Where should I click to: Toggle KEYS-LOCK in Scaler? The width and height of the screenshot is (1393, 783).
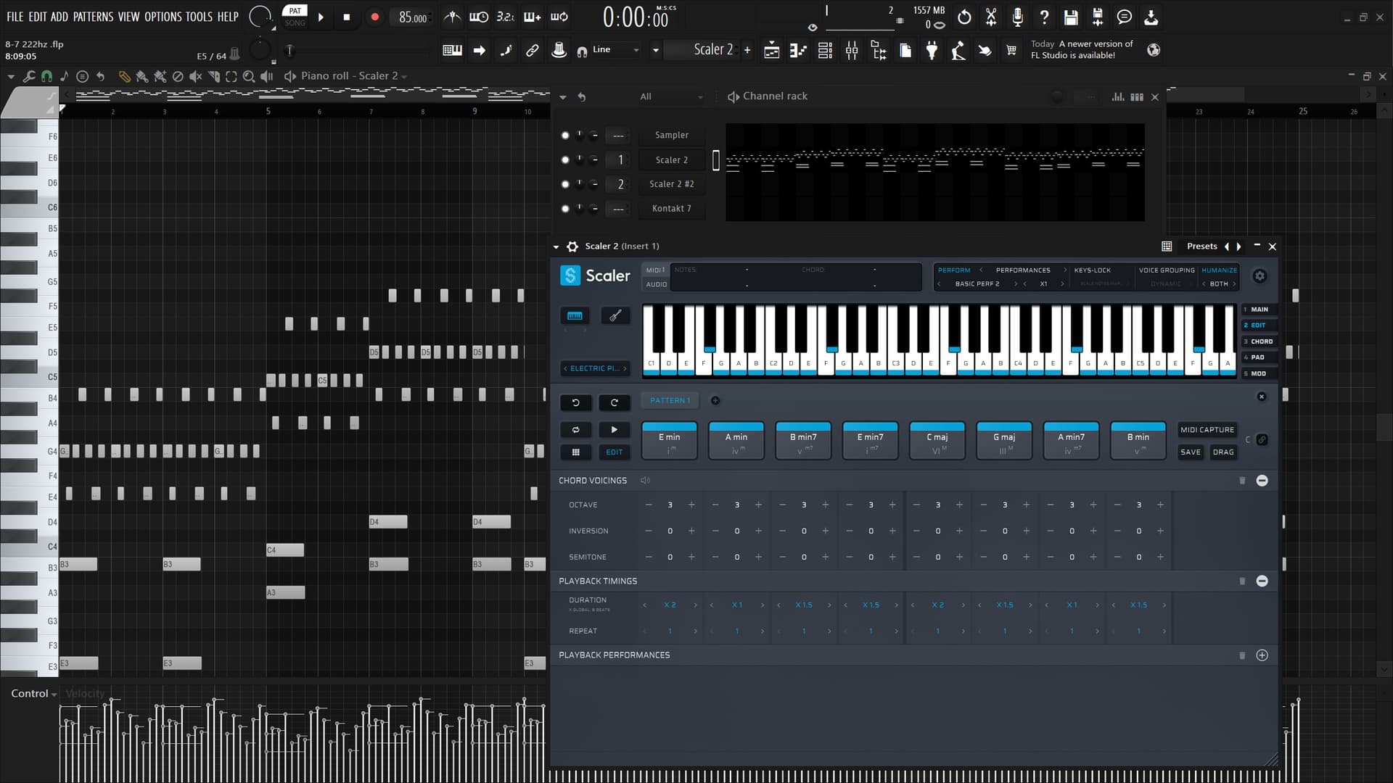tap(1092, 270)
